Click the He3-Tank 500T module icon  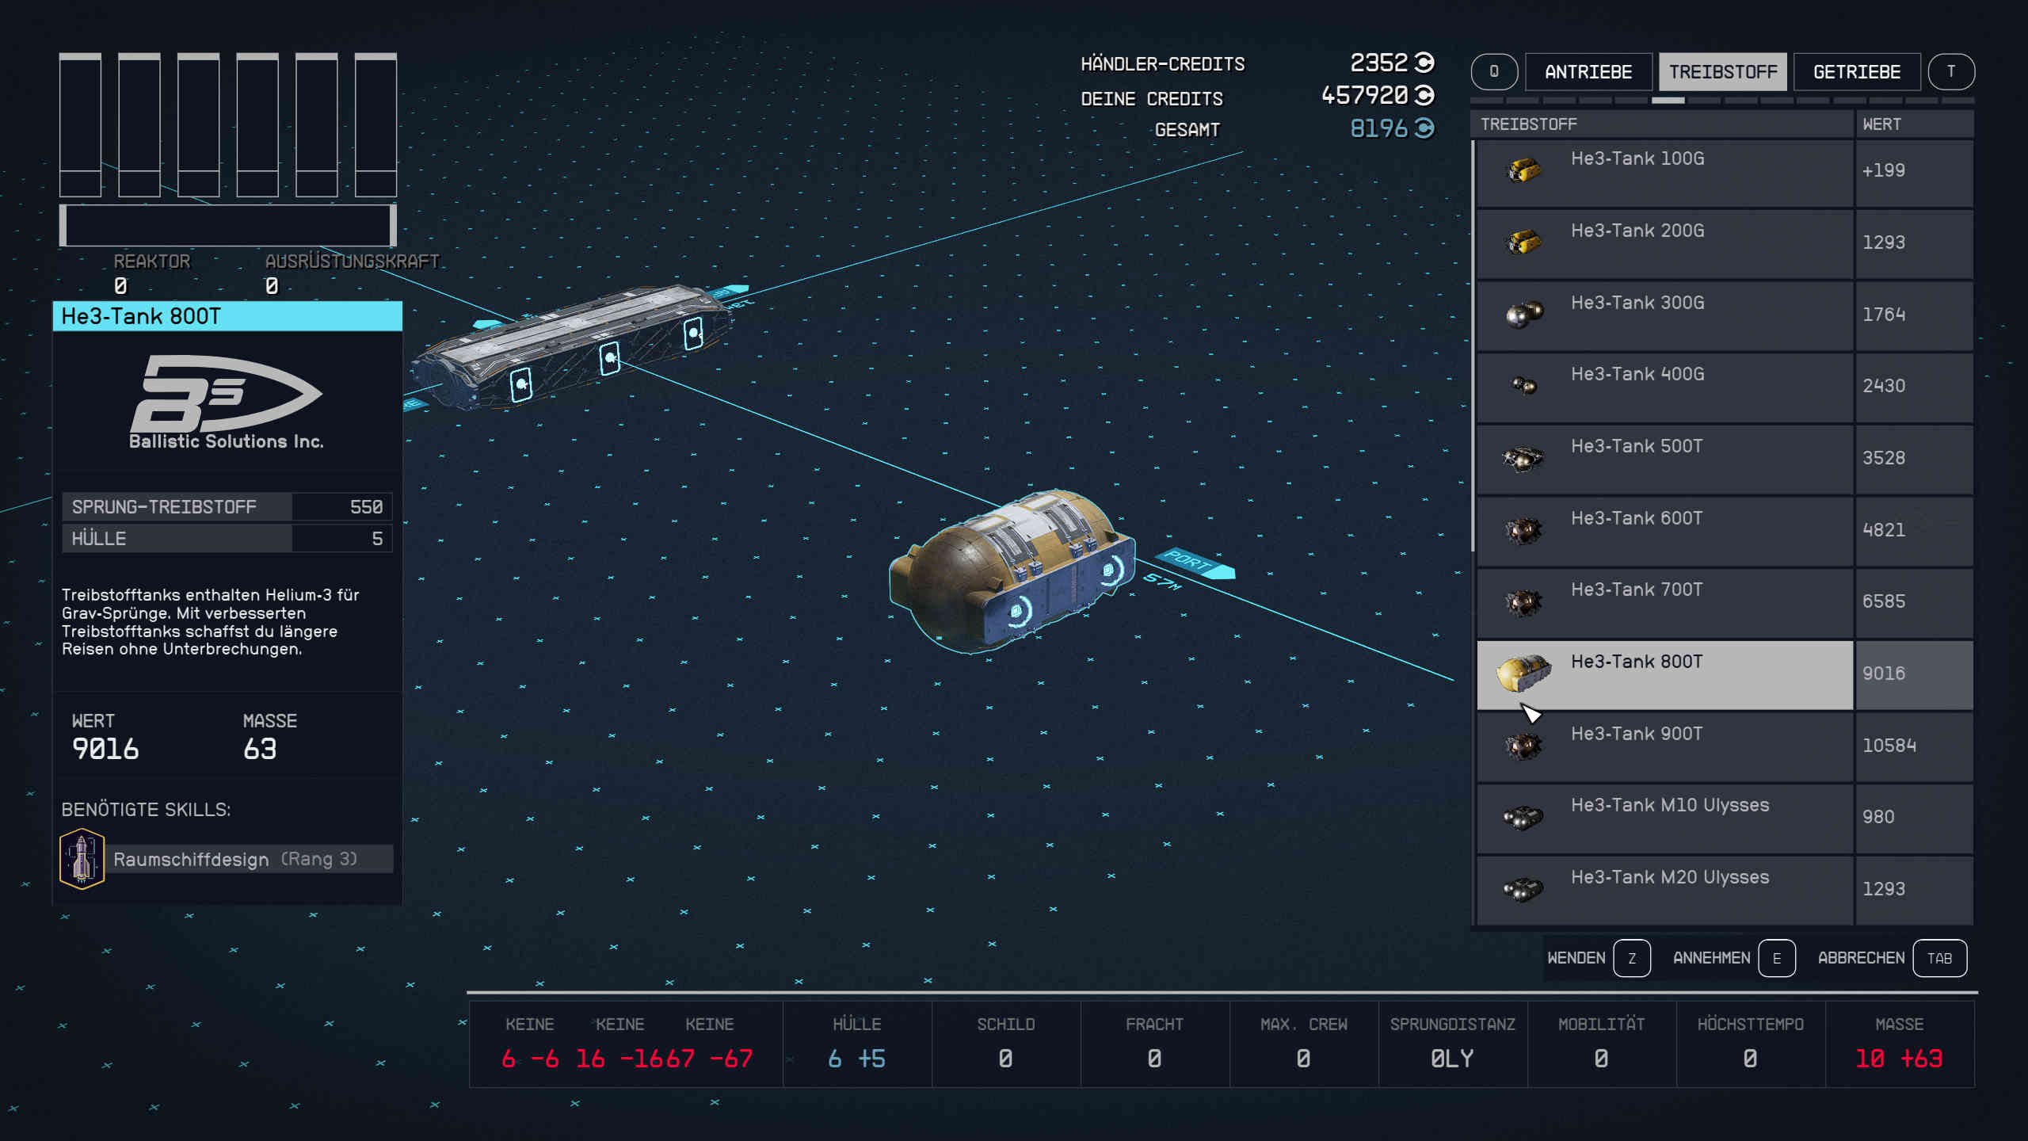[x=1523, y=458]
